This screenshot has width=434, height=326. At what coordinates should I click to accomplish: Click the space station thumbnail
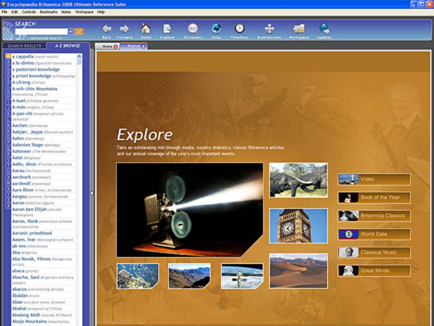click(242, 276)
